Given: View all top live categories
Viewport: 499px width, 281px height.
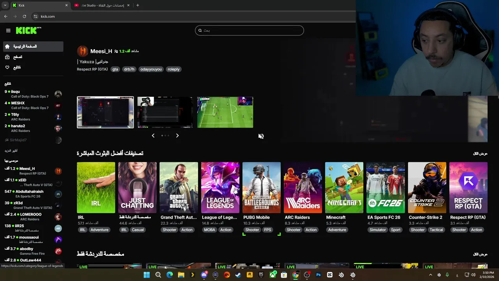Looking at the screenshot, I should [480, 153].
